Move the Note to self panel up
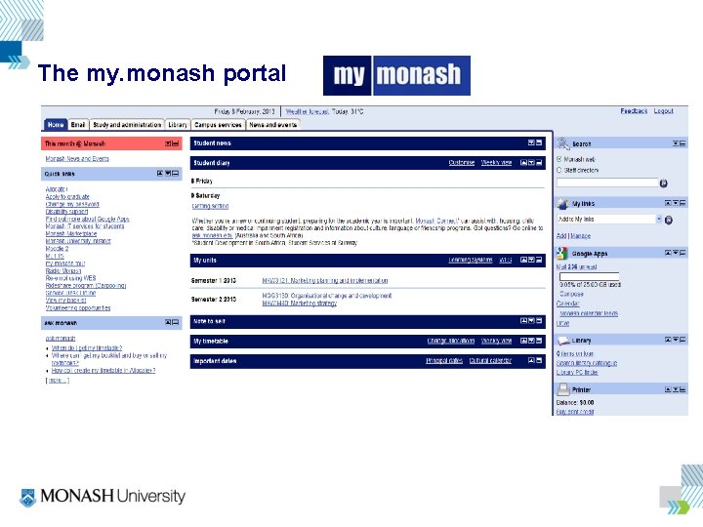 tap(523, 321)
